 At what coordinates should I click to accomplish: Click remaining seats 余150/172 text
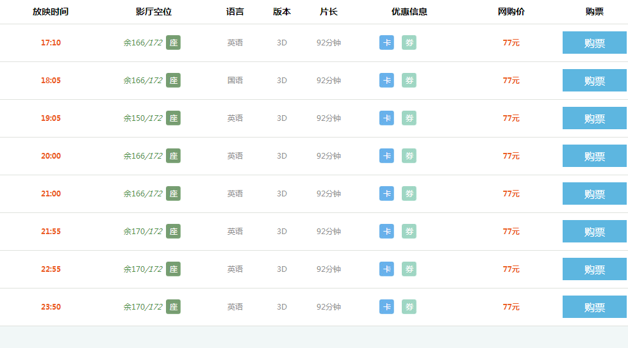143,118
